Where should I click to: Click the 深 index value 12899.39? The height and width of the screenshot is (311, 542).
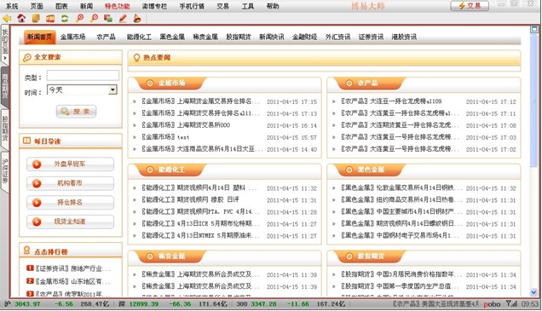pos(144,303)
